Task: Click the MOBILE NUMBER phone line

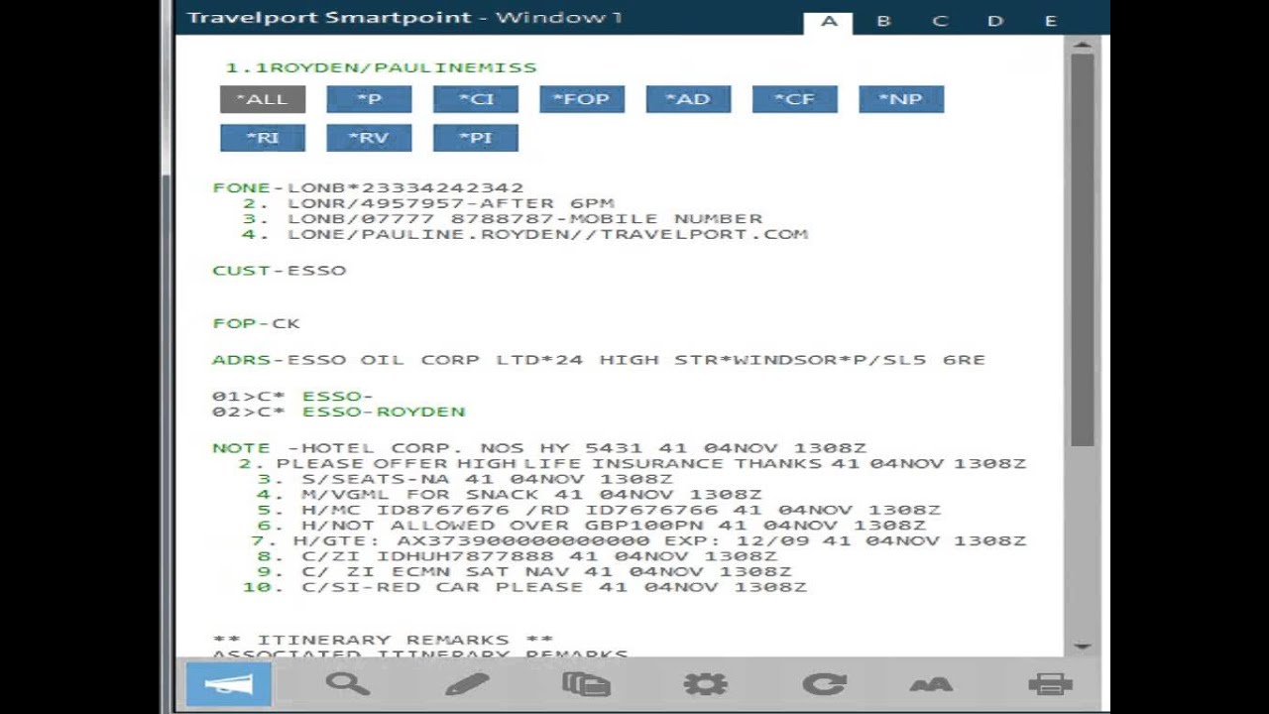Action: [503, 219]
